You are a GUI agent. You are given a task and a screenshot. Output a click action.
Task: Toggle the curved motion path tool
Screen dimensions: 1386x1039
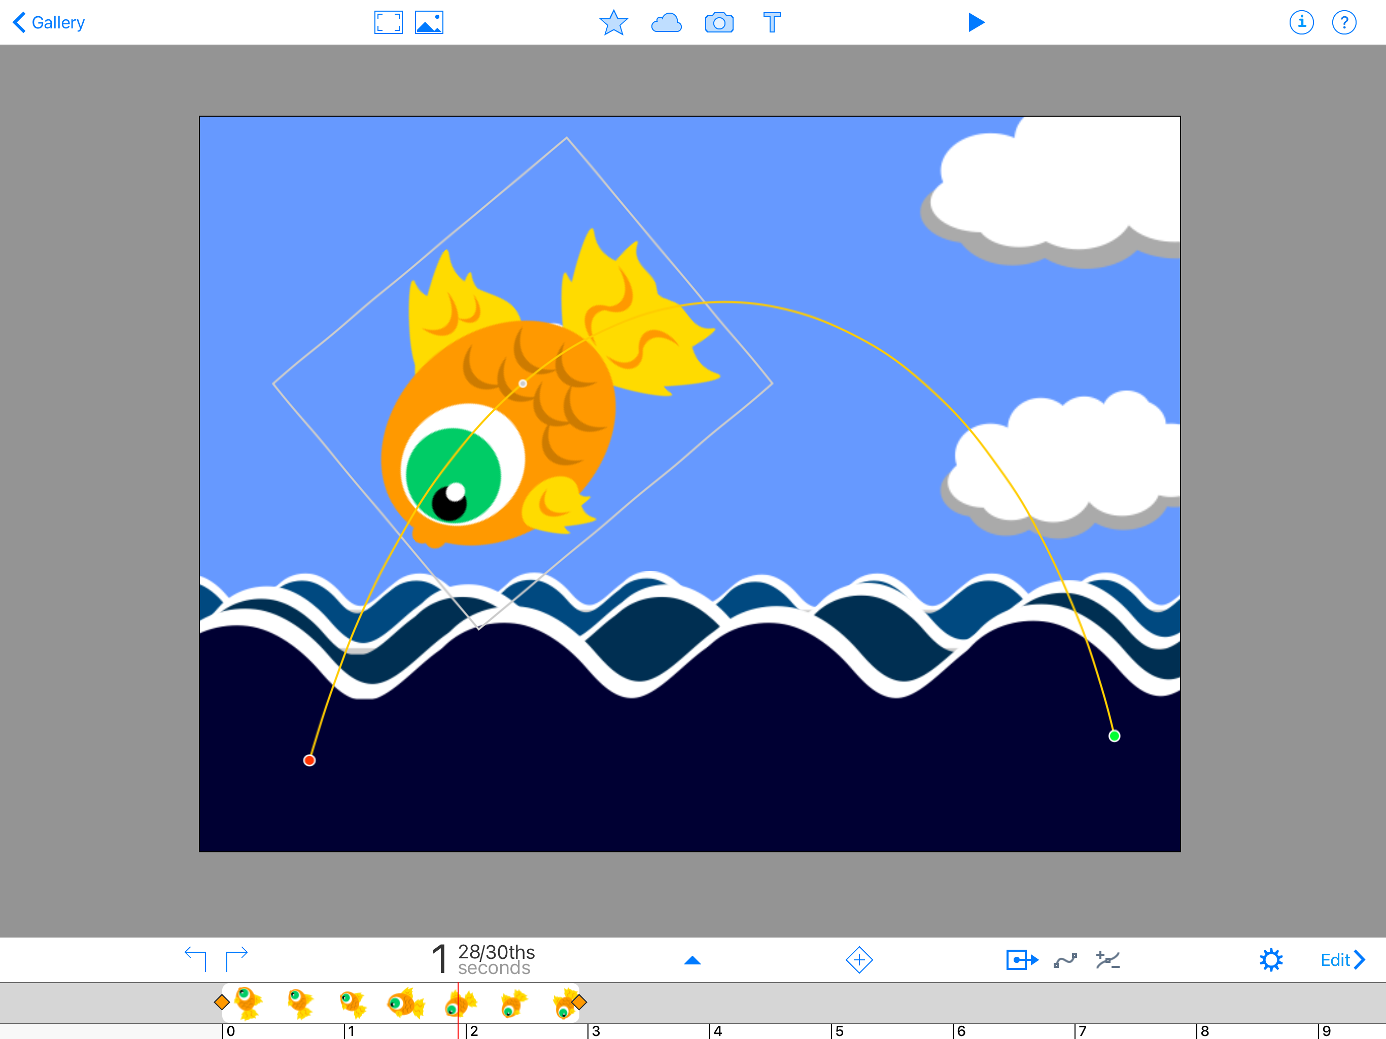click(1064, 959)
